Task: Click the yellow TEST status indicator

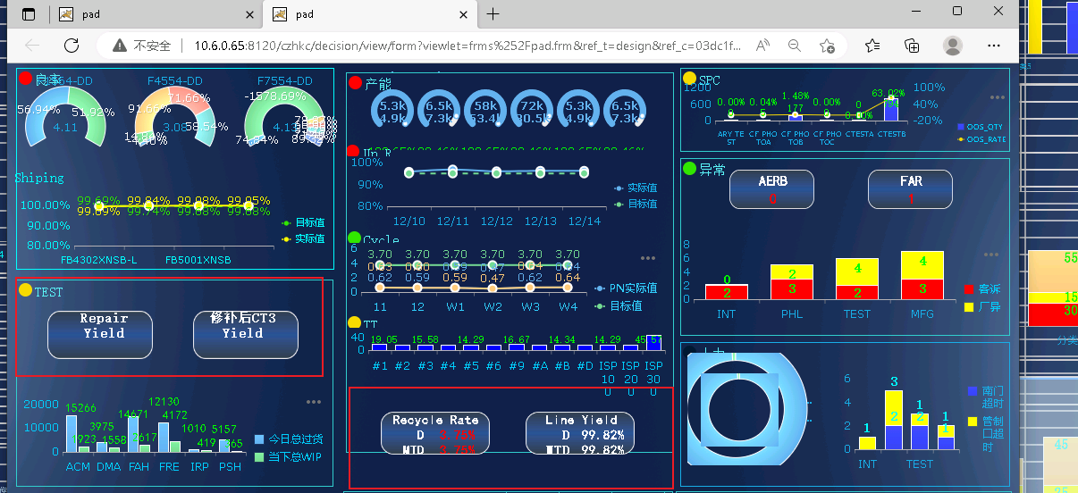Action: click(25, 290)
